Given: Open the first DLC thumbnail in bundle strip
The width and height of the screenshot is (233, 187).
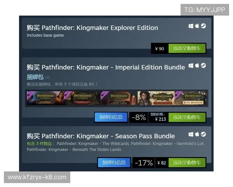Looking at the screenshot, I should (45, 98).
